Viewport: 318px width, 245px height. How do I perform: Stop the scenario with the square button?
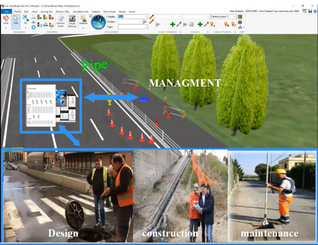(192, 24)
